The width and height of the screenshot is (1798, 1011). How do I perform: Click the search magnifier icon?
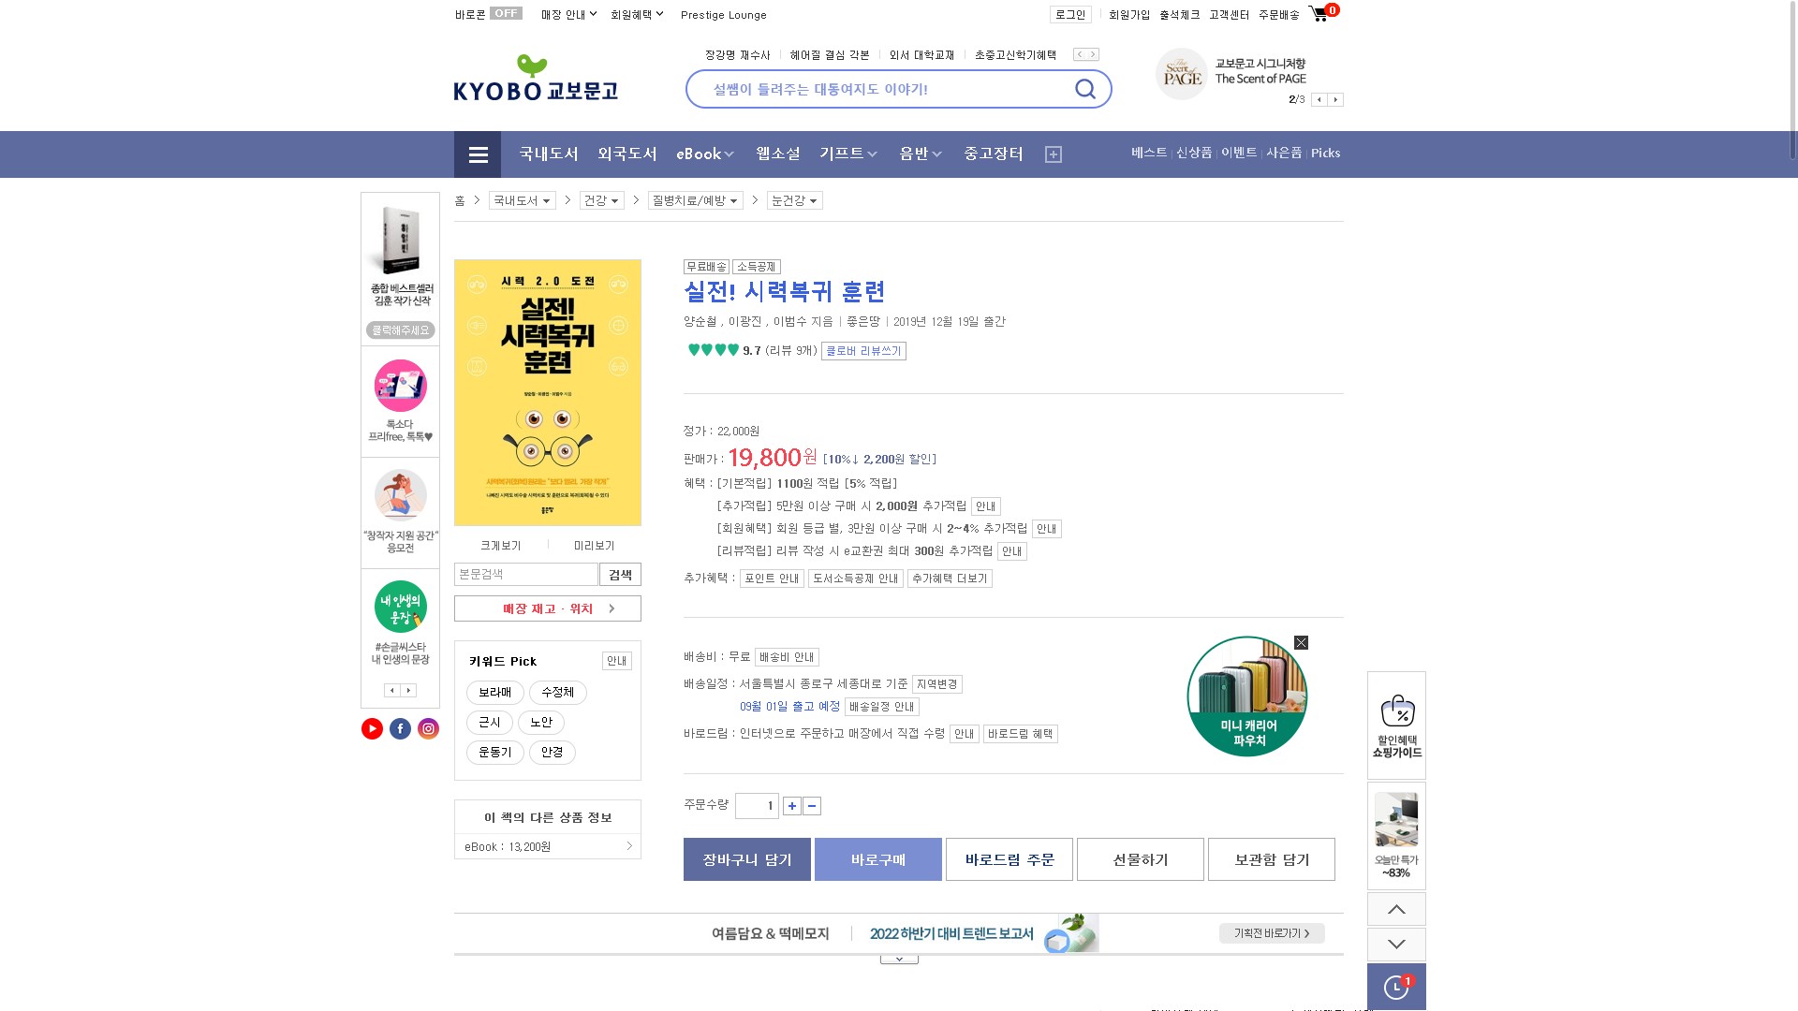1085,89
